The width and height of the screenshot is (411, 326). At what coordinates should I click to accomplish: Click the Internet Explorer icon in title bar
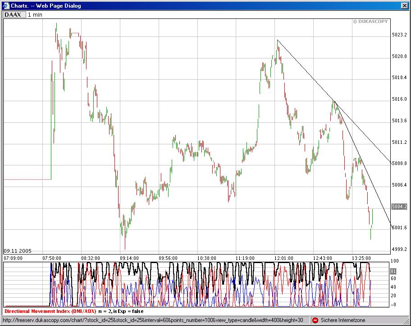tap(6, 5)
